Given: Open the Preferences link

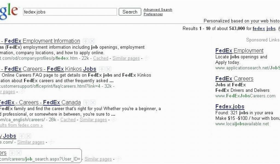Looking at the screenshot, I should tap(153, 14).
